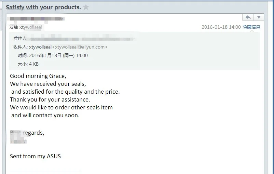Viewport: 274px width, 174px height.
Task: Click the blurred signature name
Action: (x=18, y=140)
